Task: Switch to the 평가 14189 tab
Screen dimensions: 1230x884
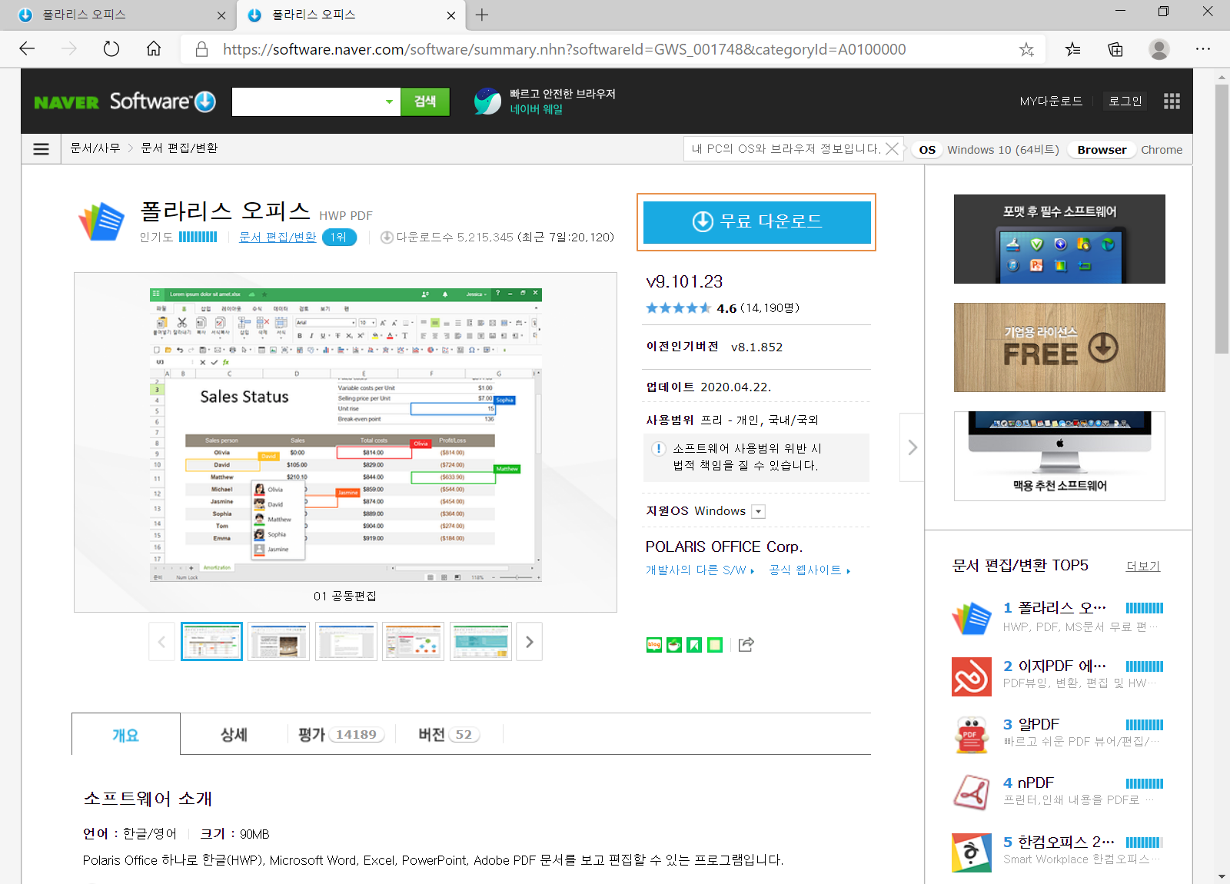Action: tap(341, 735)
